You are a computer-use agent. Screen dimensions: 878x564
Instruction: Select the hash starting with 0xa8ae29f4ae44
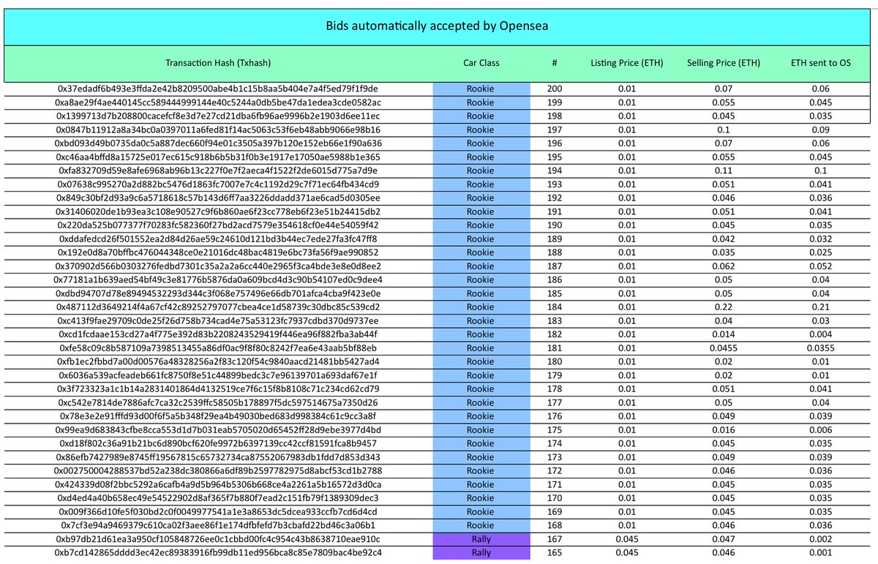pyautogui.click(x=218, y=102)
